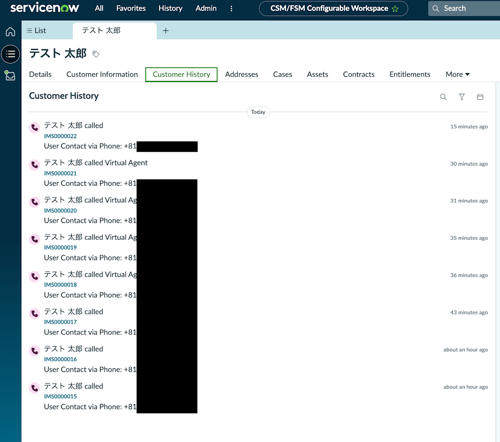Open interaction IMS0000021 link
Screen dimensions: 500x442
60,173
